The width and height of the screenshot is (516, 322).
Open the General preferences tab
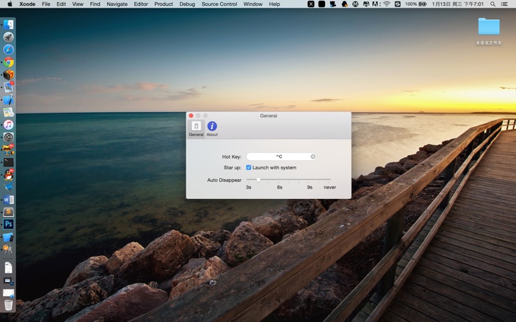click(x=196, y=129)
